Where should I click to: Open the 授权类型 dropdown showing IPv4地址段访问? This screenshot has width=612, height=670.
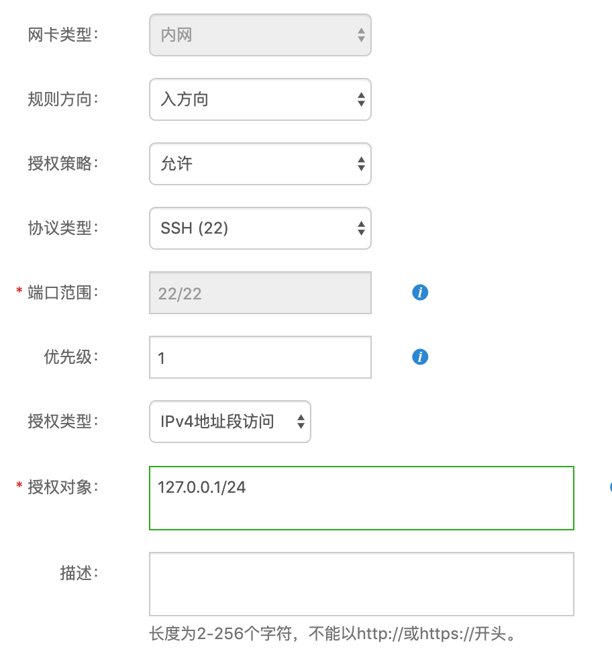(x=230, y=422)
